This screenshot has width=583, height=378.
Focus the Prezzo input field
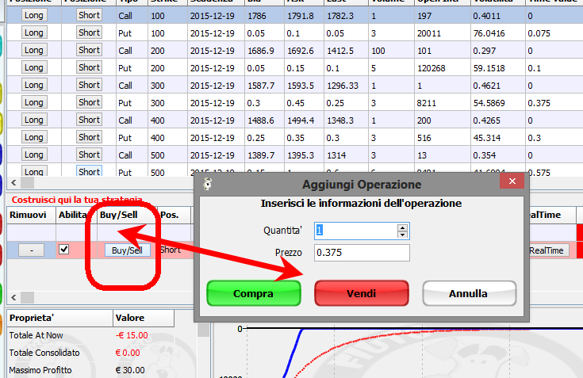click(x=362, y=253)
